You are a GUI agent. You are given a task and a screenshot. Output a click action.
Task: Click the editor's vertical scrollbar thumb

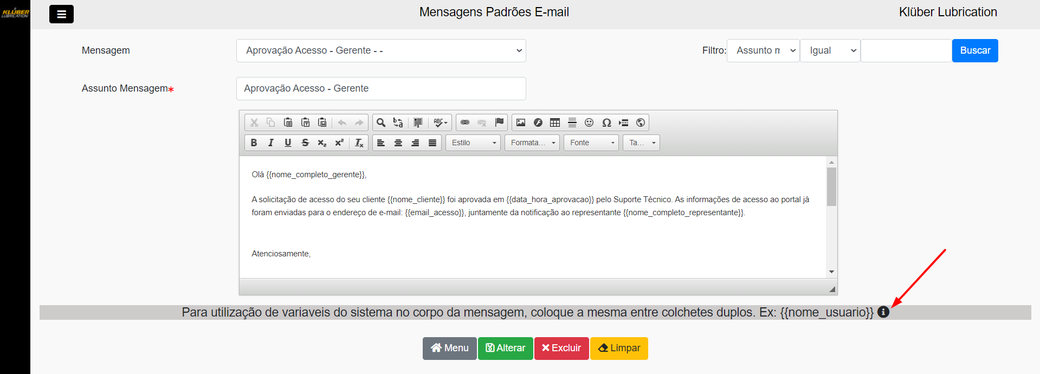(x=831, y=186)
